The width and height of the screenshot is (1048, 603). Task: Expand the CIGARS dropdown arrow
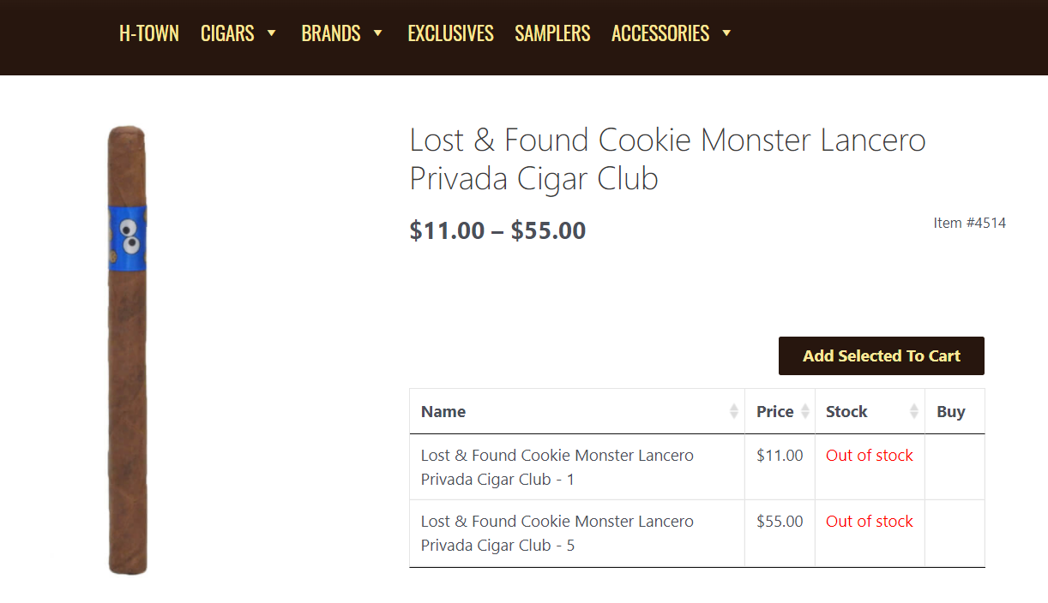click(272, 33)
